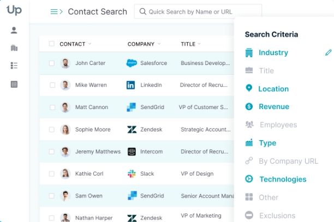Open the companies building icon in sidebar
Image resolution: width=334 pixels, height=222 pixels.
click(x=14, y=48)
